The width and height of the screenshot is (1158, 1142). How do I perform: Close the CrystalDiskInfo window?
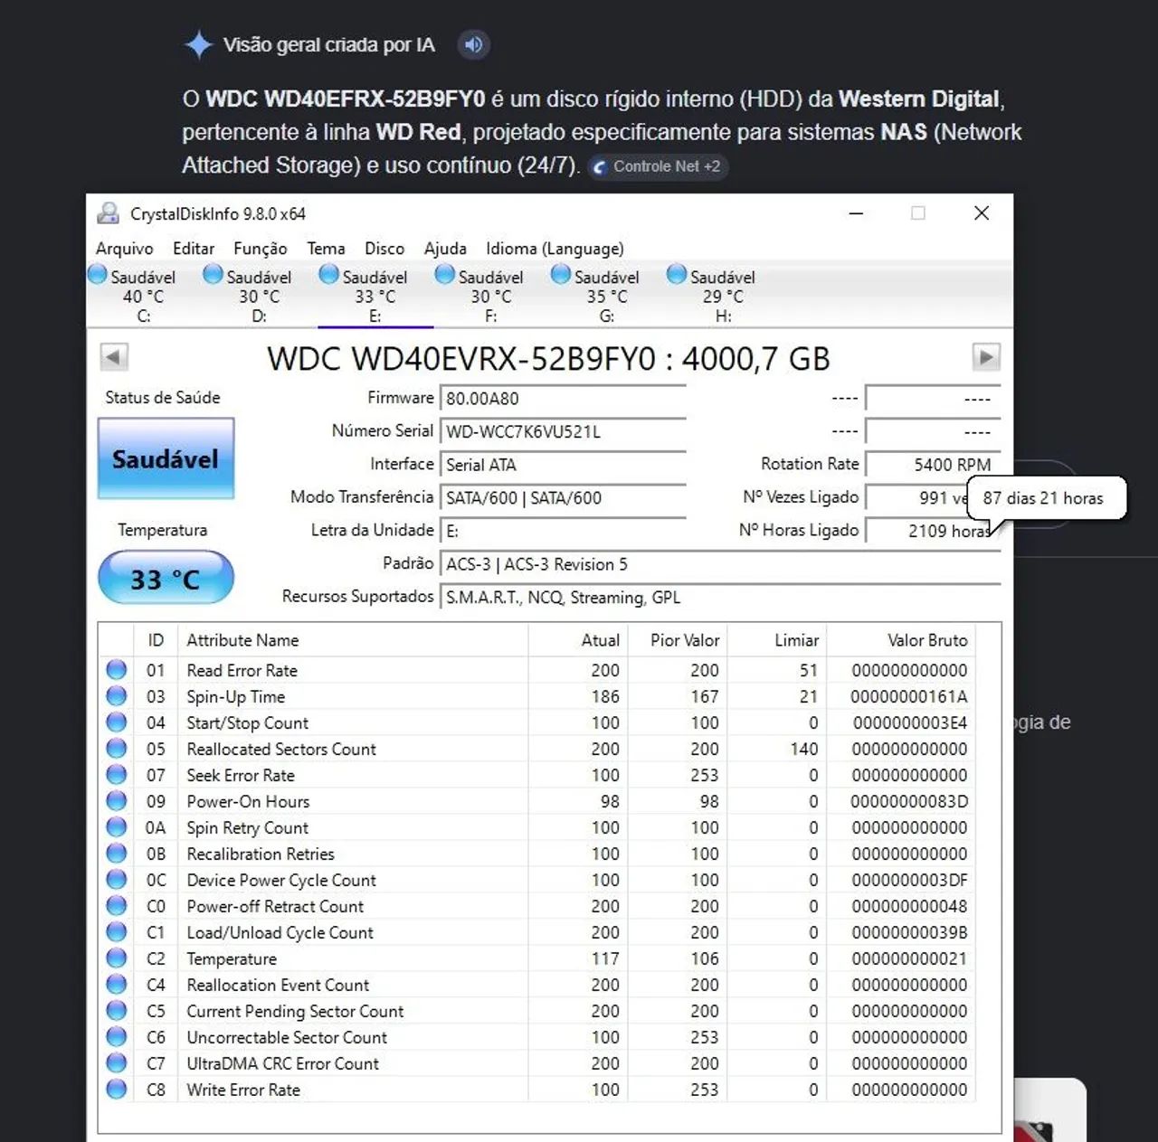point(982,213)
